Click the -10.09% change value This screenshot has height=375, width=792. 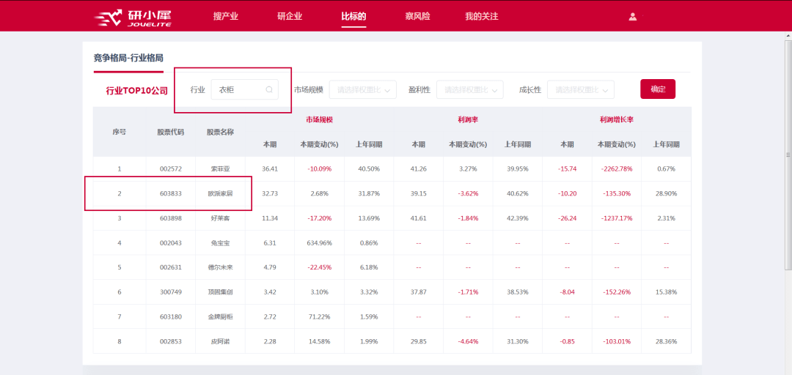point(319,169)
